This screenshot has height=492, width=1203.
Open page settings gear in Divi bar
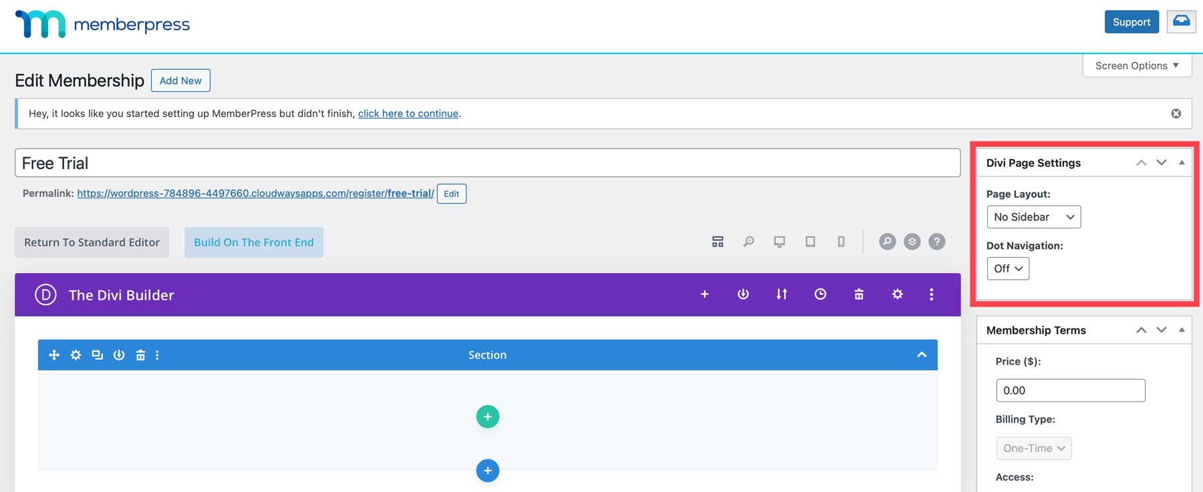point(898,294)
